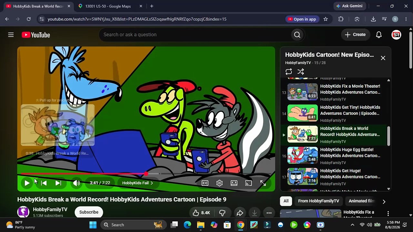Click the Create button

click(355, 35)
